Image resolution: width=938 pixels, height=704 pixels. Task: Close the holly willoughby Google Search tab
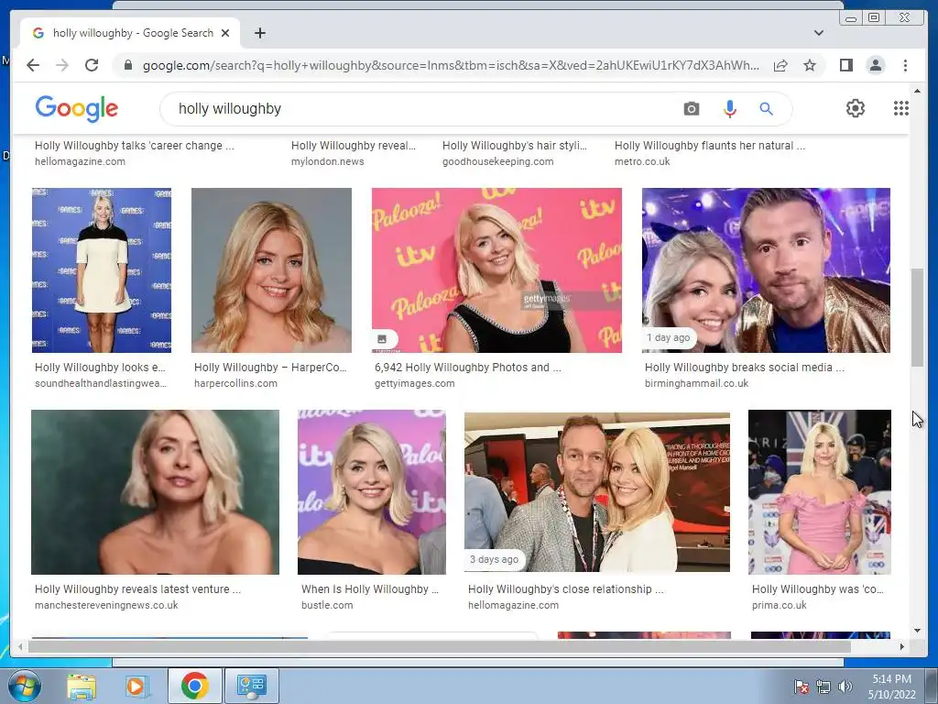pyautogui.click(x=225, y=33)
